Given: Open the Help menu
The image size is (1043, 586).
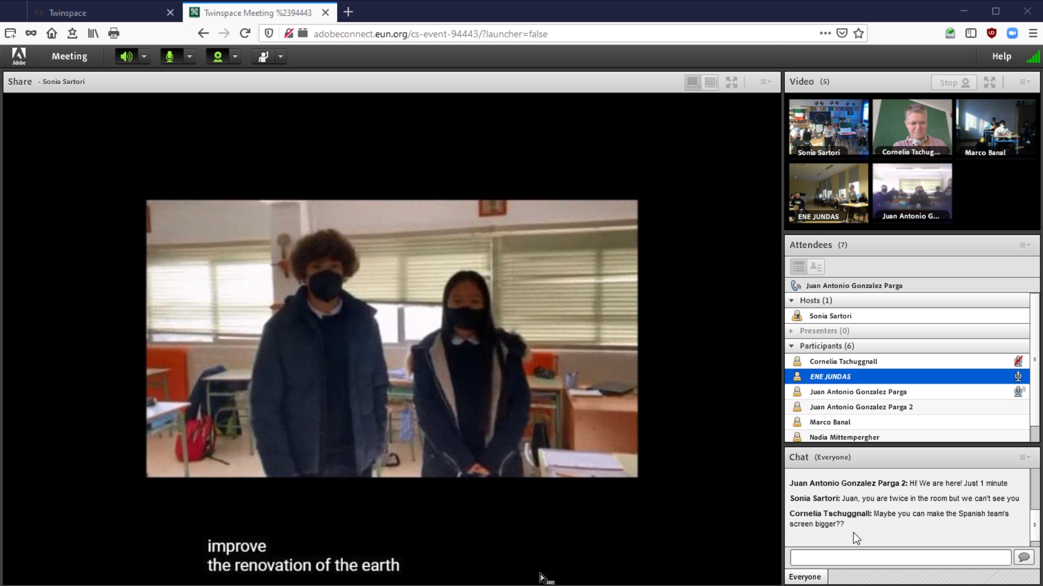Looking at the screenshot, I should click(x=1002, y=56).
